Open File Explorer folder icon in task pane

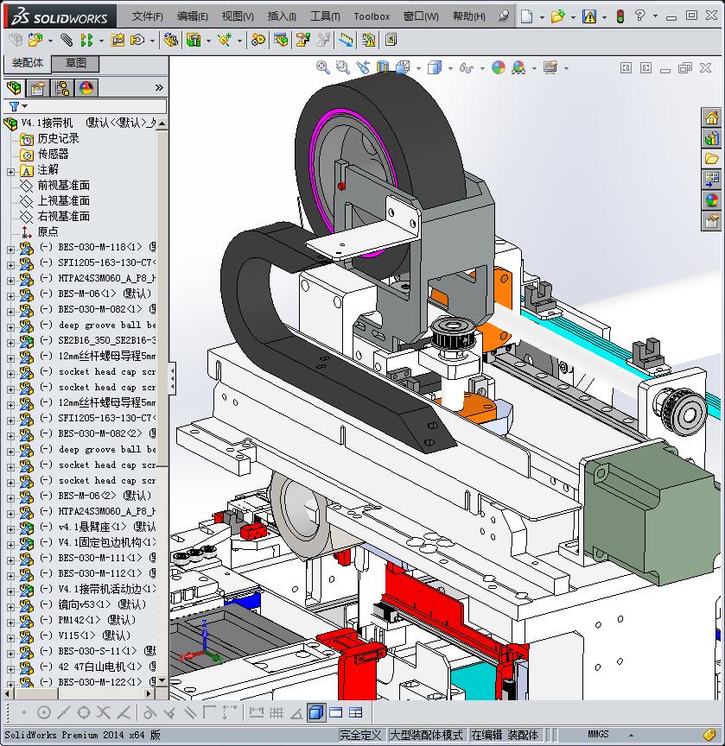711,159
